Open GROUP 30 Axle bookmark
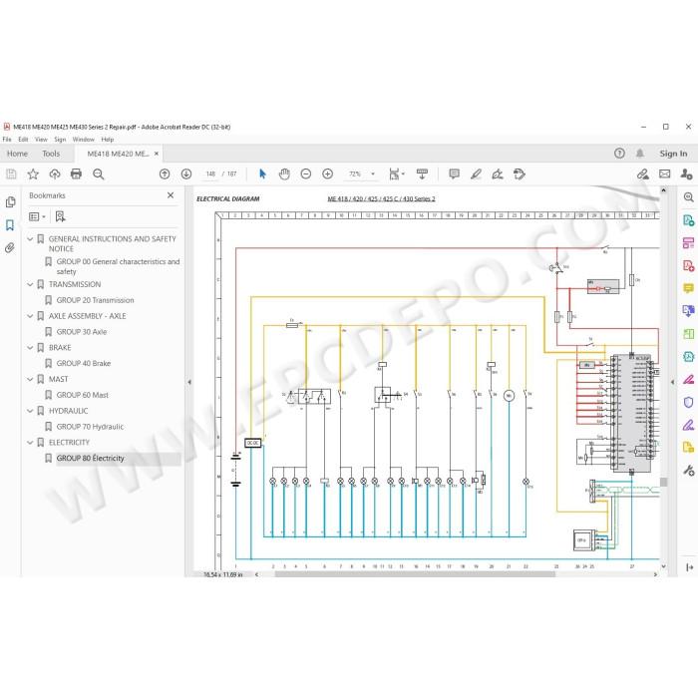 pyautogui.click(x=82, y=332)
